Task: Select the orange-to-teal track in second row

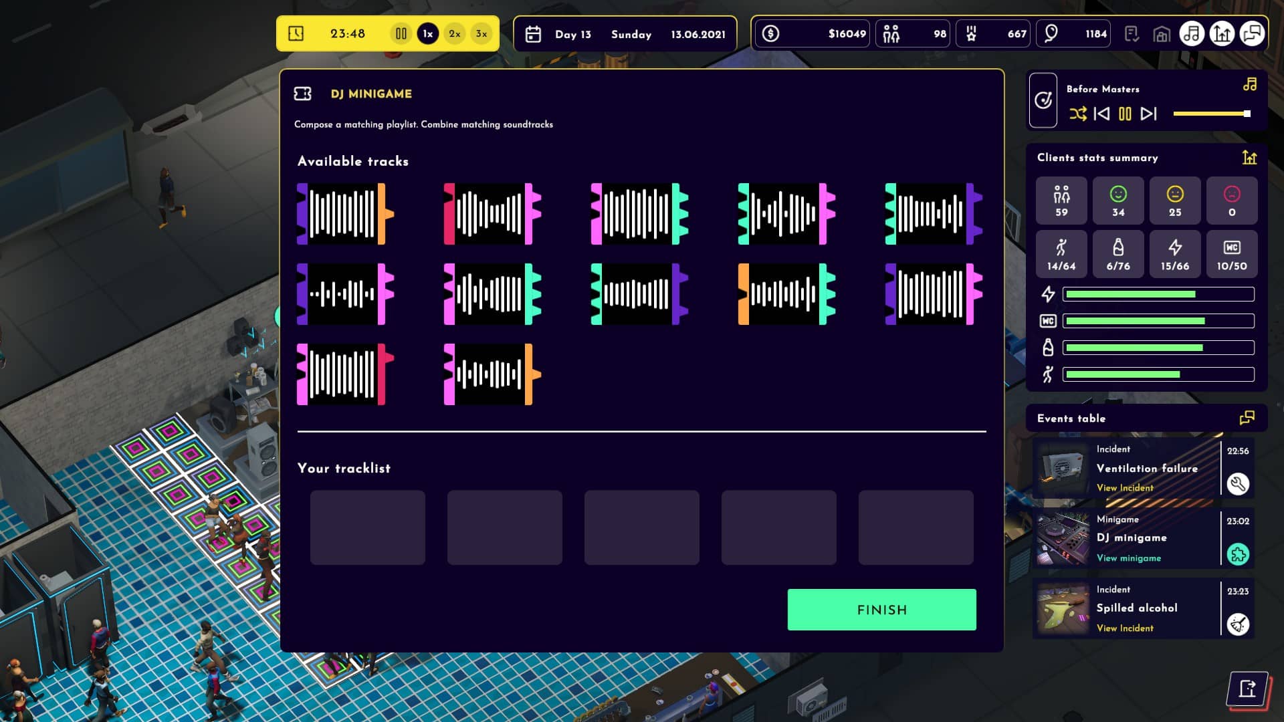Action: click(786, 294)
